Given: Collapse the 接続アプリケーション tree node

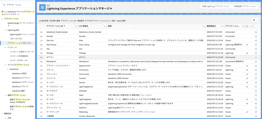Looking at the screenshot, I should pos(5,95).
